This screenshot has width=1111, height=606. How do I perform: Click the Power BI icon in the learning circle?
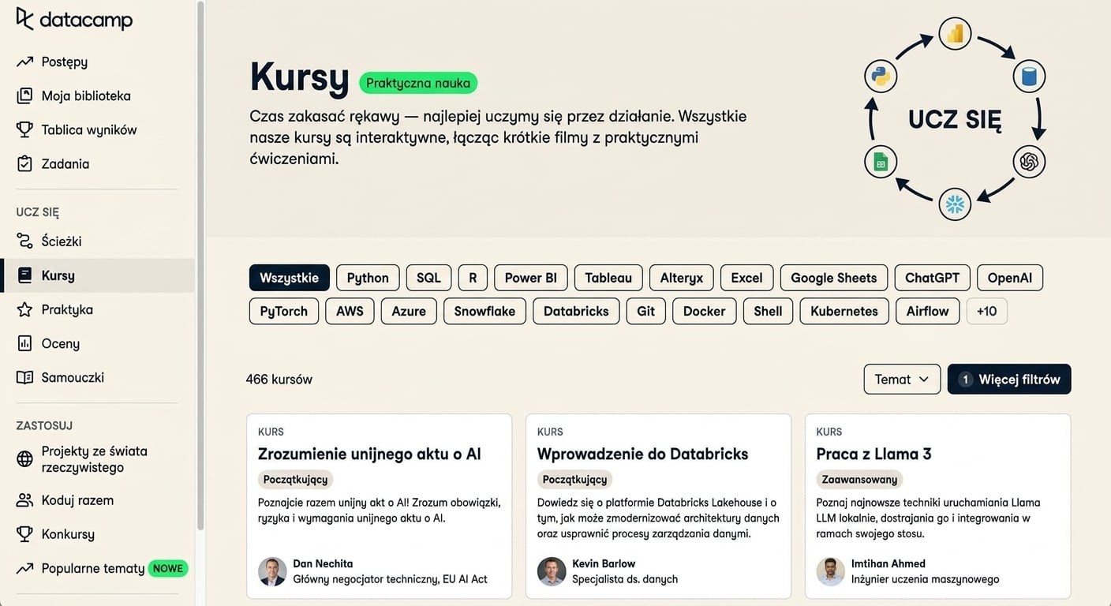click(x=955, y=34)
